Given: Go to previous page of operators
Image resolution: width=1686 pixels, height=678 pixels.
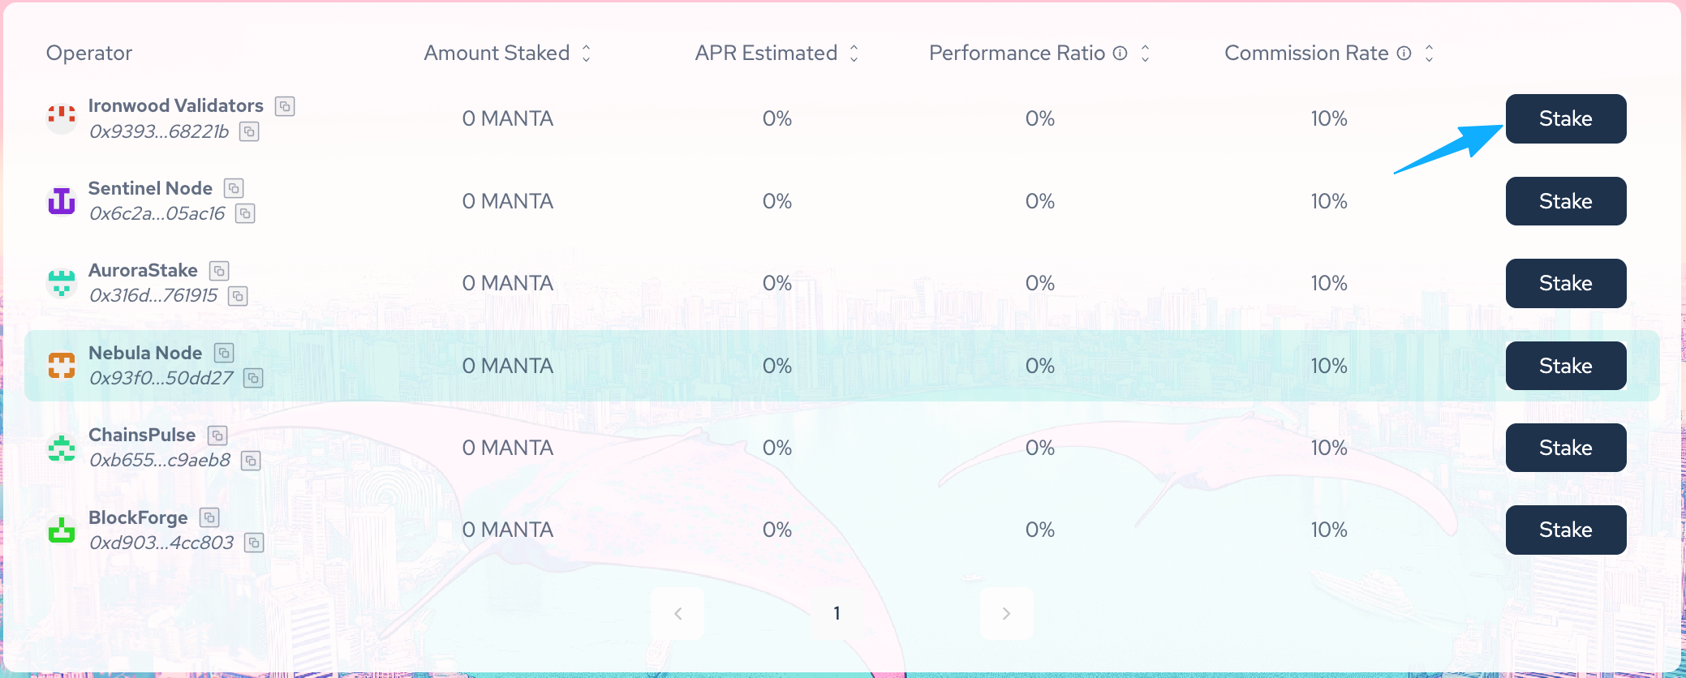Looking at the screenshot, I should pos(677,614).
